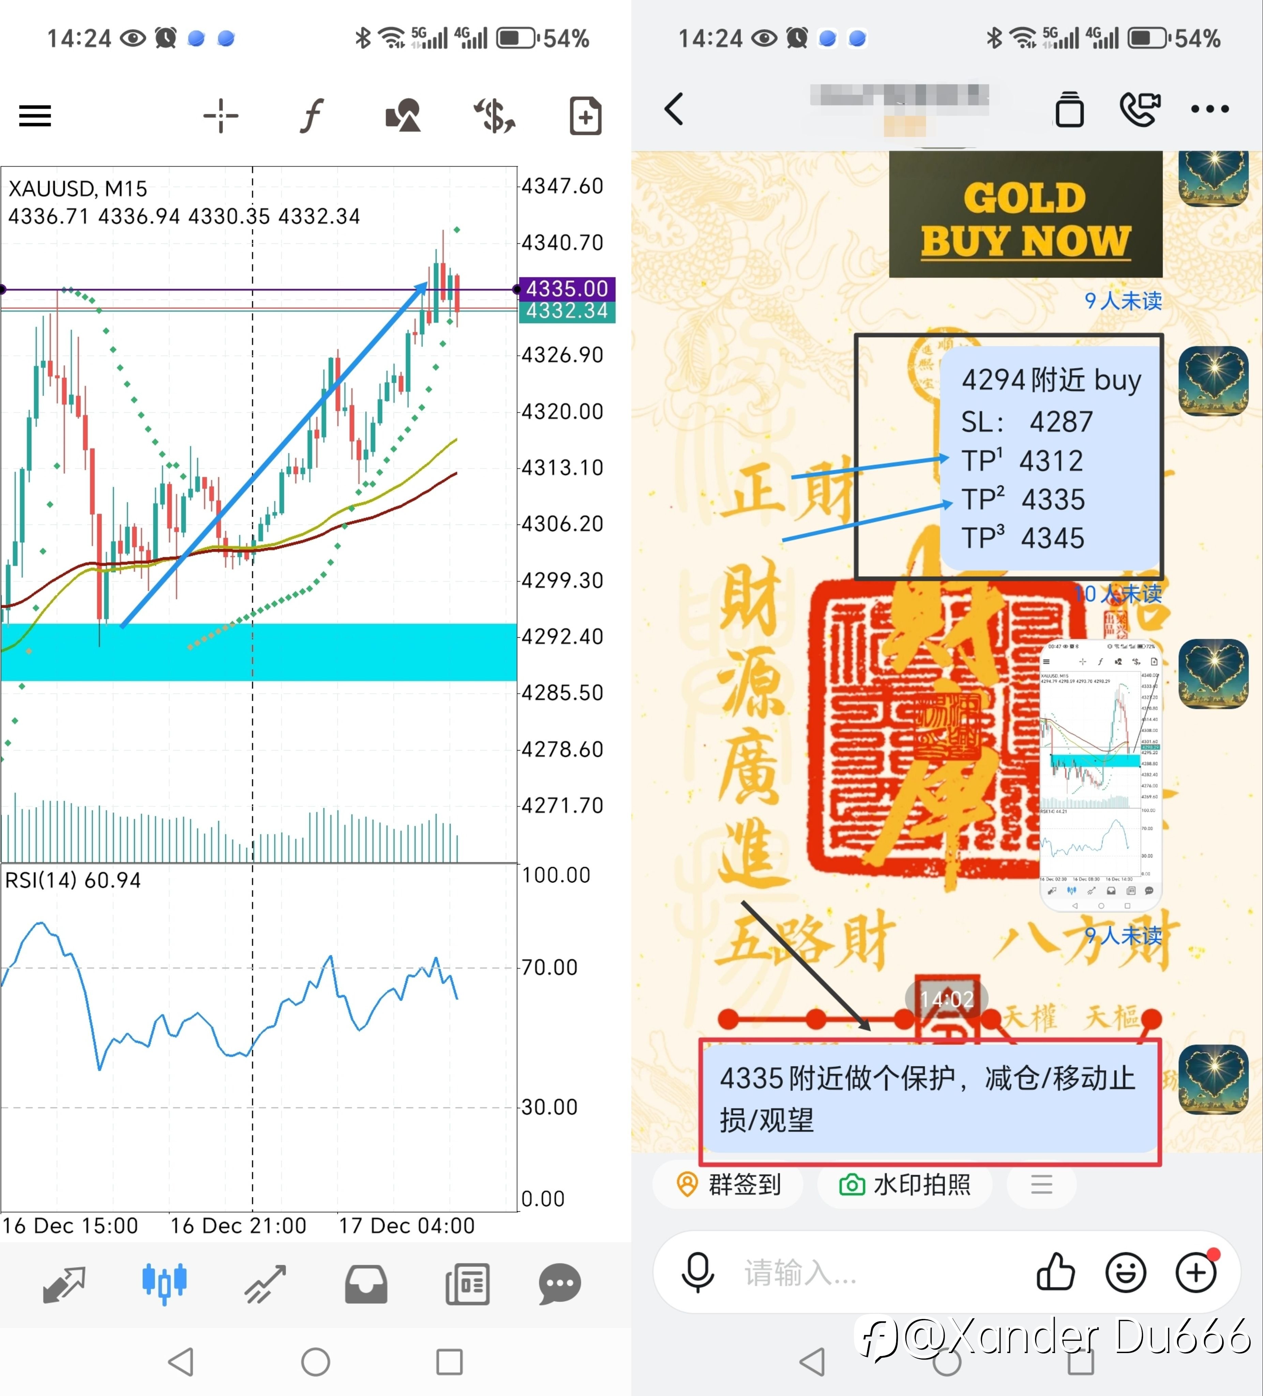Viewport: 1263px width, 1396px height.
Task: Open the hamburger menu in trading app
Action: (x=35, y=116)
